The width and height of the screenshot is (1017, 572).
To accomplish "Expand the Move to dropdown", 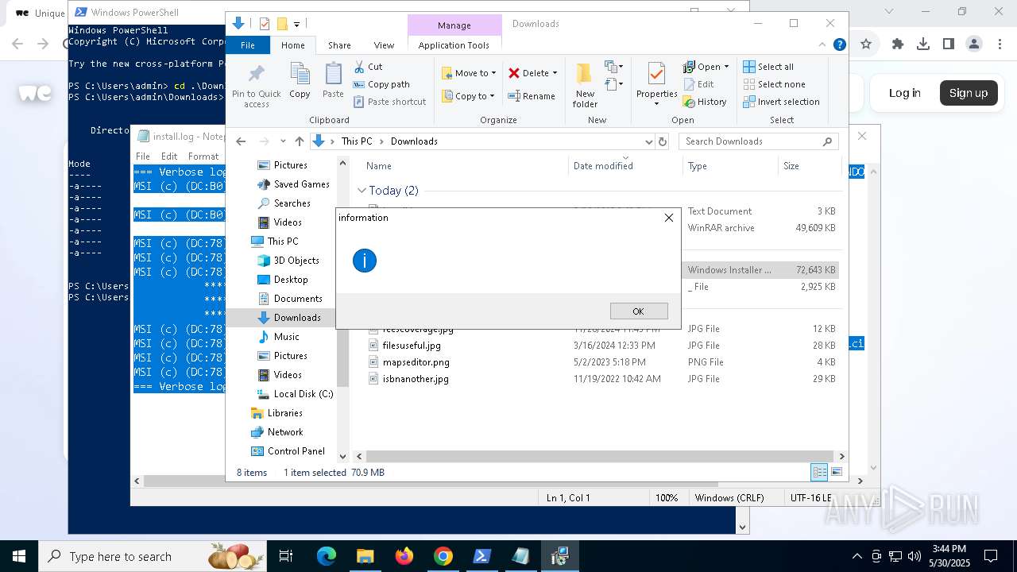I will click(493, 73).
